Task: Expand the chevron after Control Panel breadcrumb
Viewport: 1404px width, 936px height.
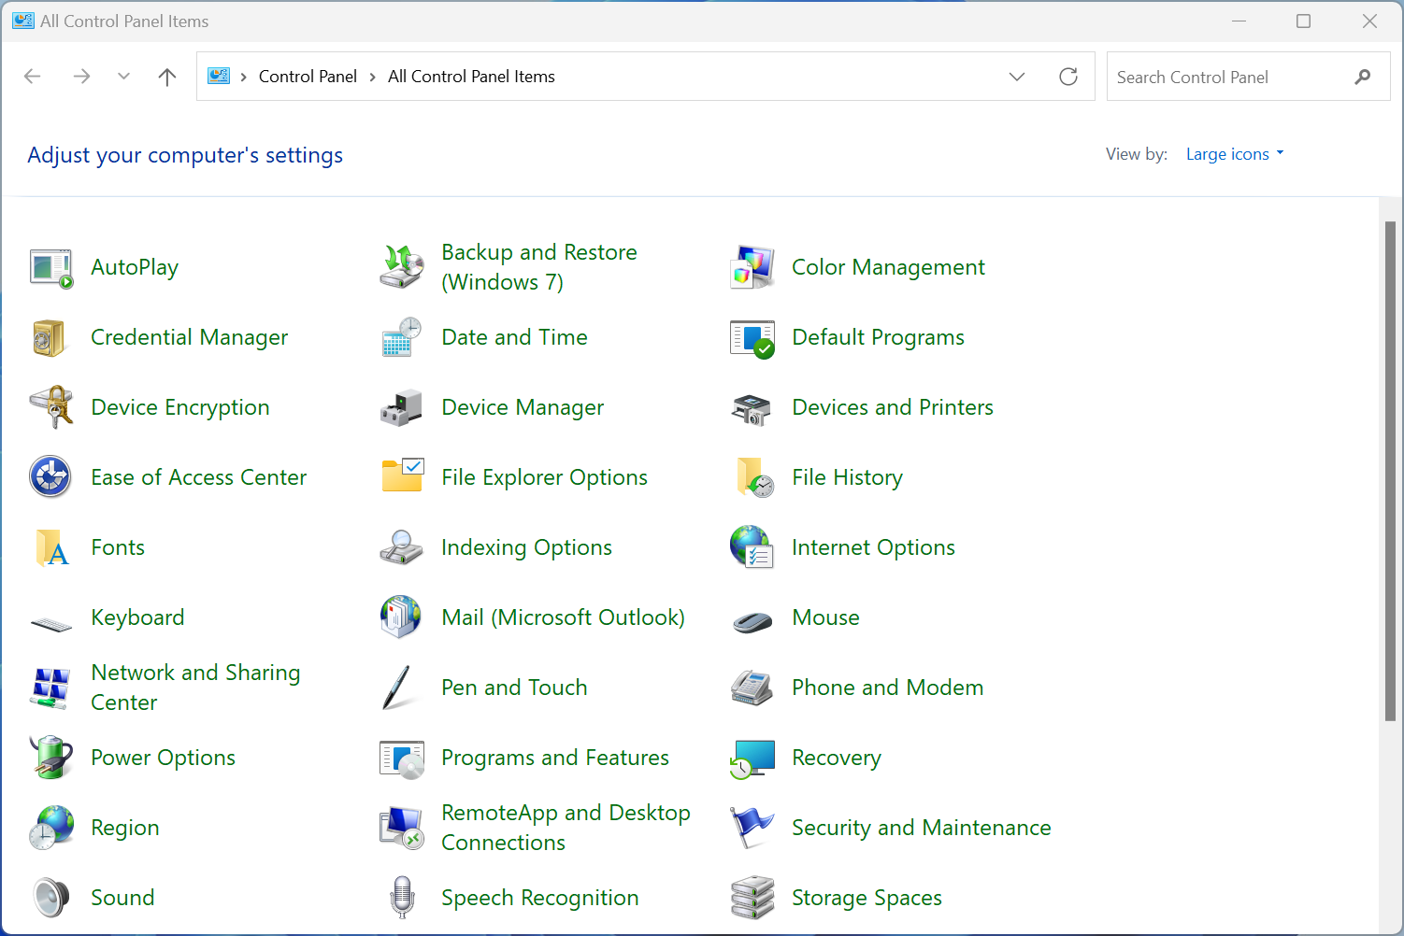Action: 373,77
